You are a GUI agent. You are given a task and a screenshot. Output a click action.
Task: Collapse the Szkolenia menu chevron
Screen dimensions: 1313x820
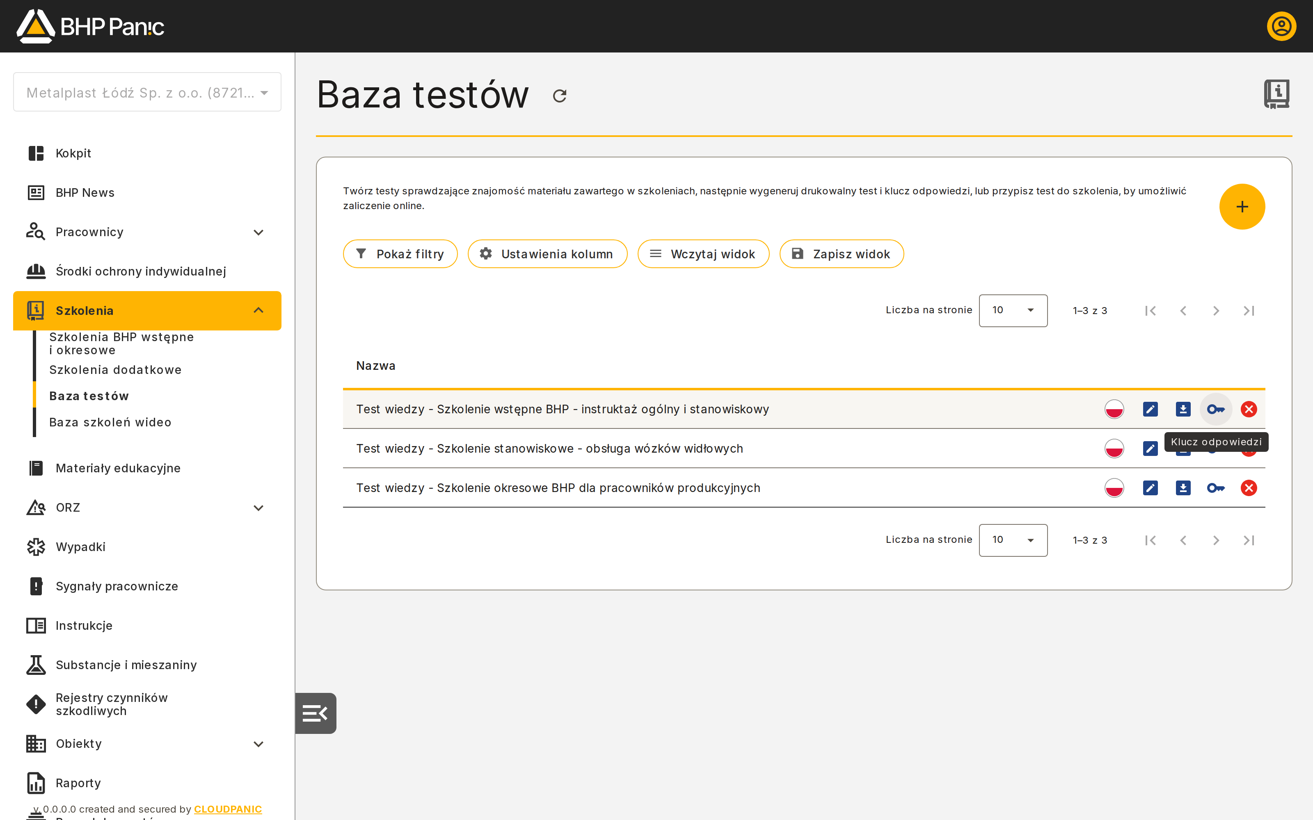258,311
